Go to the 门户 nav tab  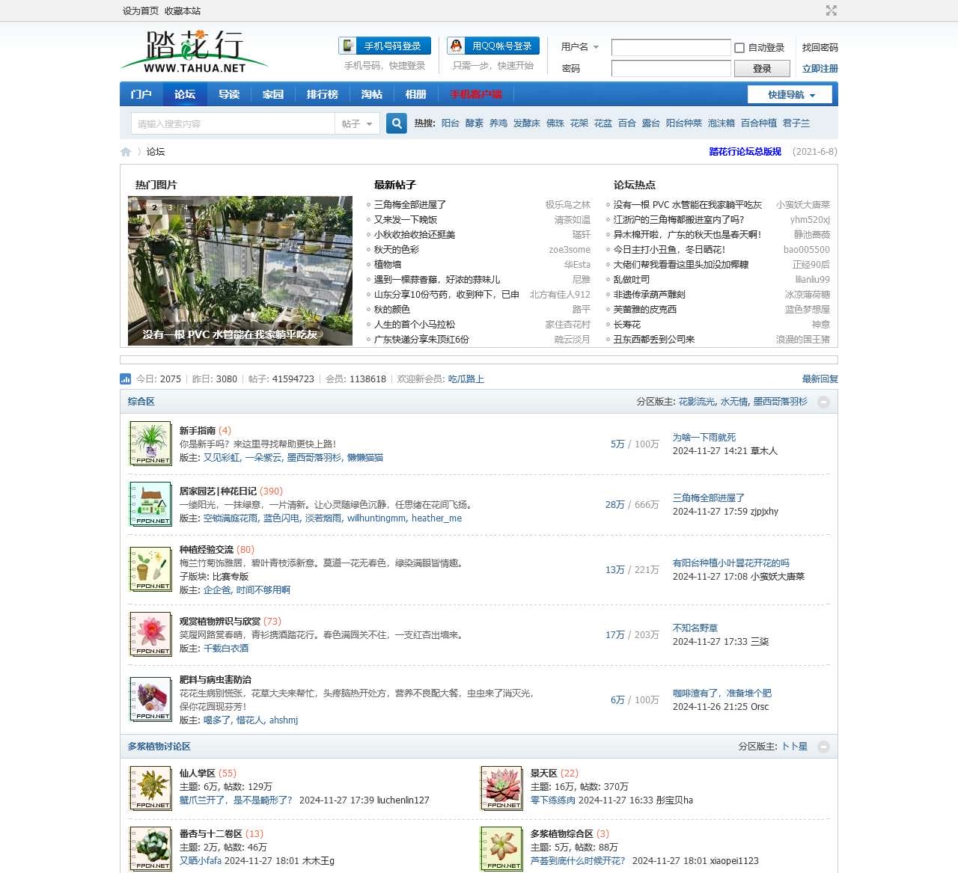141,94
